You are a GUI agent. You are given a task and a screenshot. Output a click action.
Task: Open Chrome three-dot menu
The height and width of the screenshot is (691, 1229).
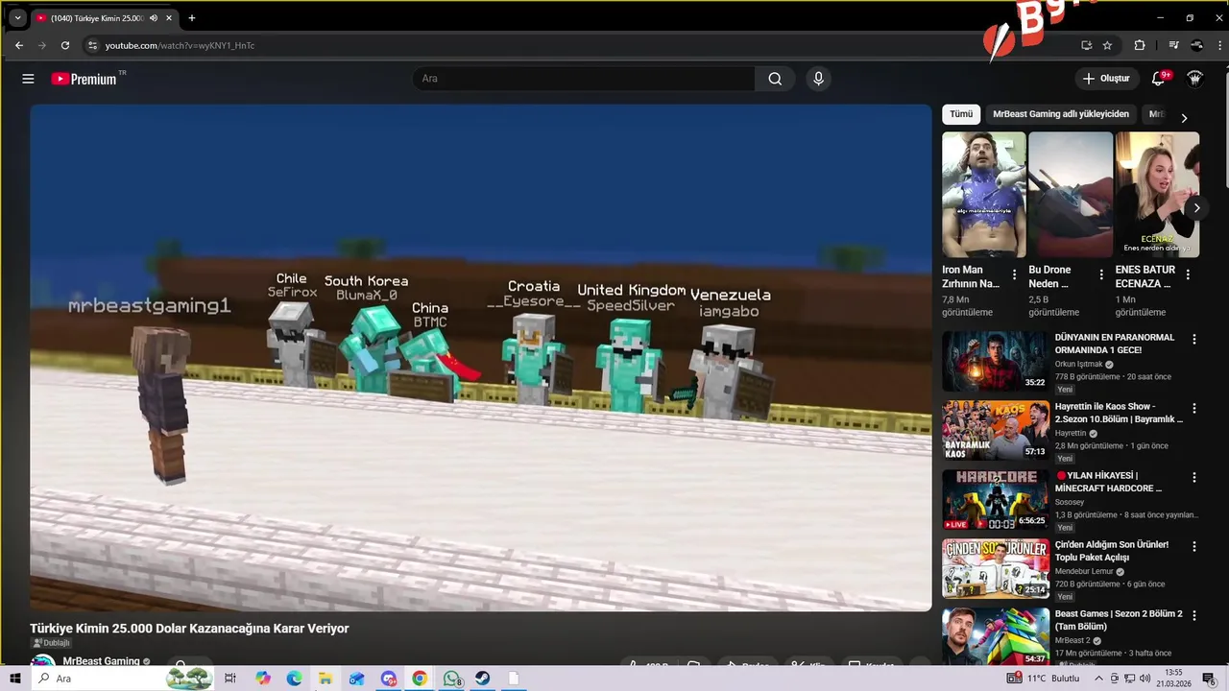[1218, 45]
